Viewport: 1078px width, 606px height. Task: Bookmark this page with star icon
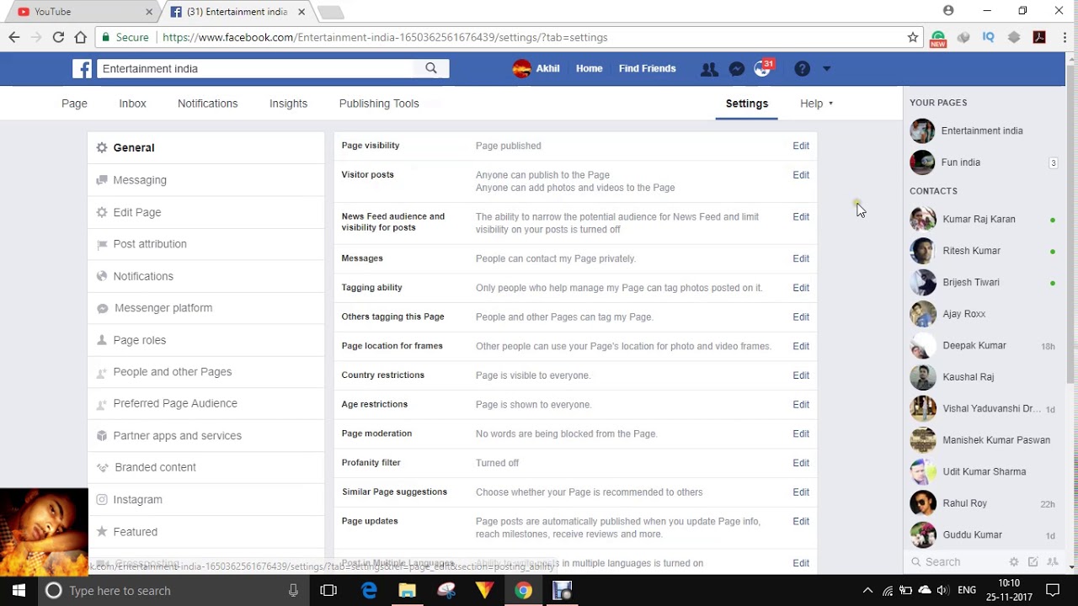coord(913,37)
